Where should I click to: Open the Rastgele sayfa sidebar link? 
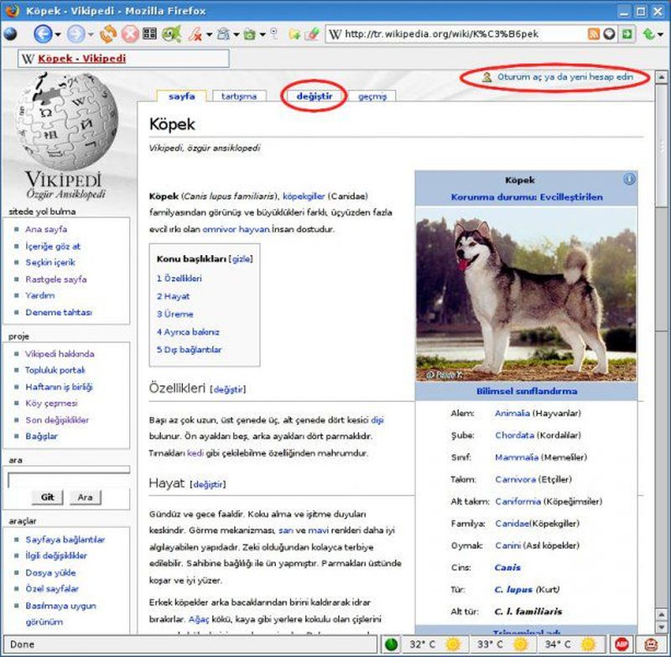[x=55, y=279]
